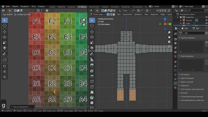Open the Tool settings tab in properties
208x117 pixels.
point(175,34)
